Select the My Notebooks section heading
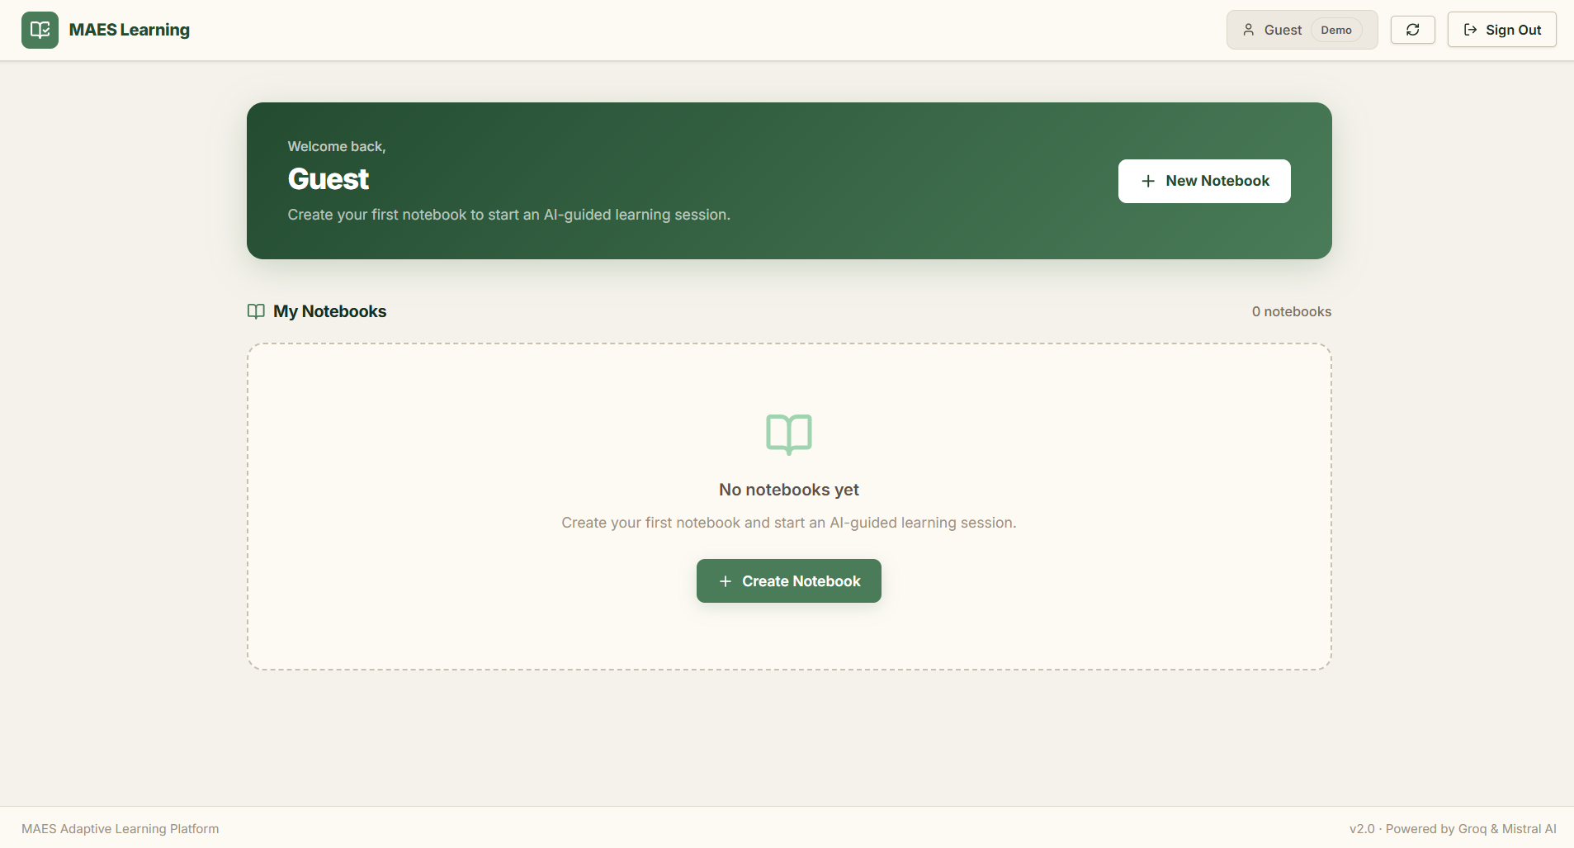 (330, 311)
